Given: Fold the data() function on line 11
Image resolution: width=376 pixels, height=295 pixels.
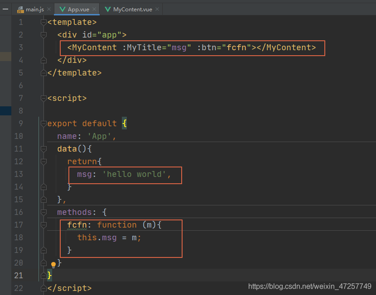Looking at the screenshot, I should click(x=43, y=149).
